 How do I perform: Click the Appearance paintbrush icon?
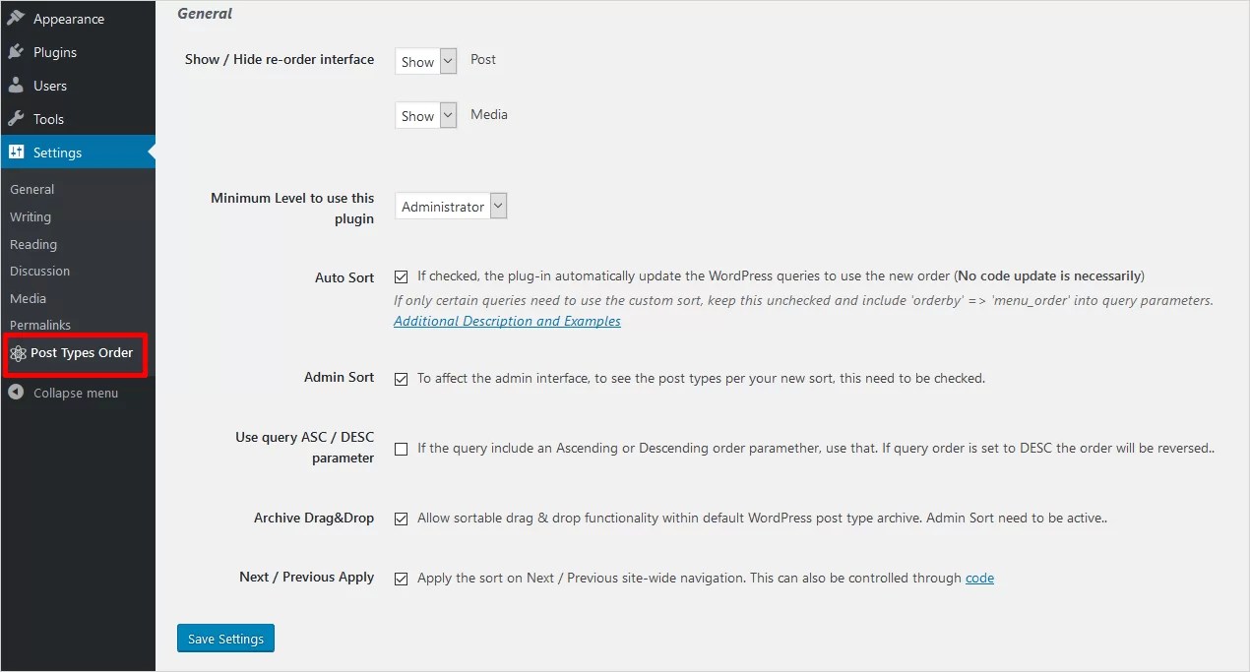tap(16, 18)
